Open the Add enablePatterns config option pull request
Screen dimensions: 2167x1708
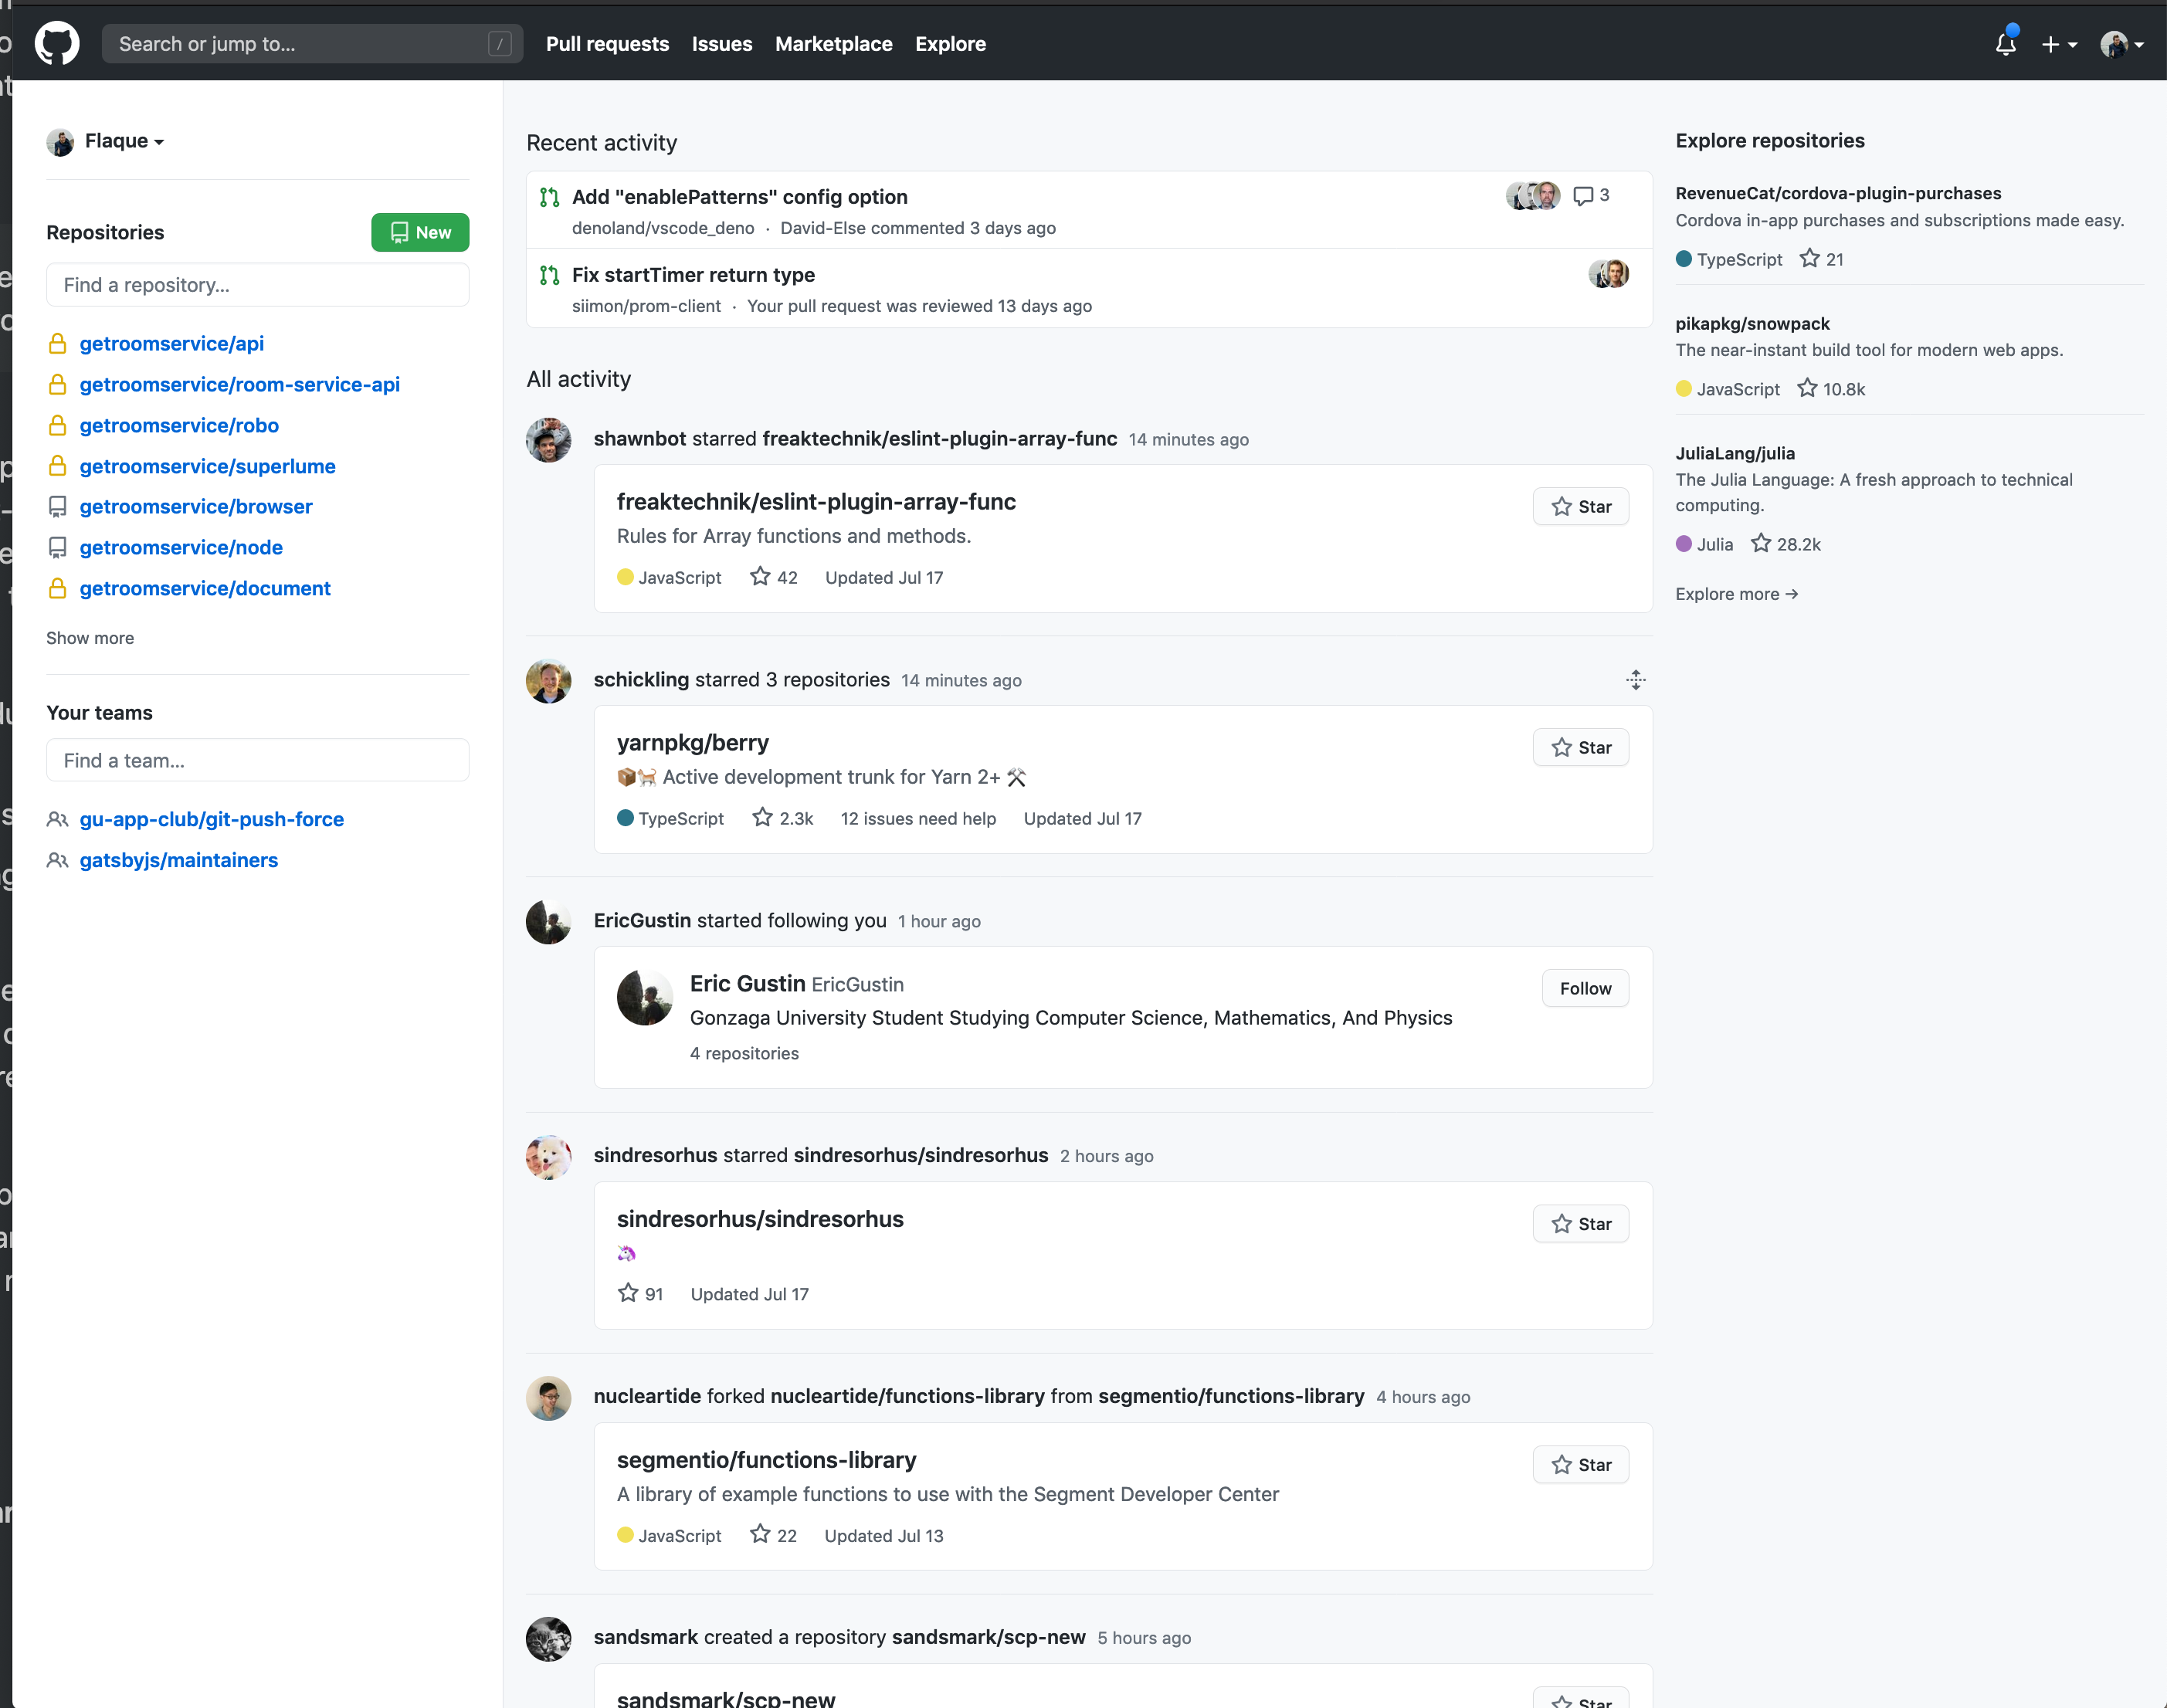point(739,197)
